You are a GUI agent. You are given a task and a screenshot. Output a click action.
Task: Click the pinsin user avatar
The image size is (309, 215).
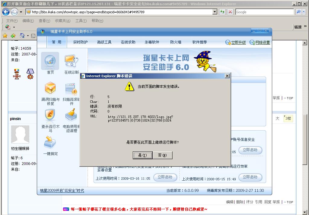point(20,134)
